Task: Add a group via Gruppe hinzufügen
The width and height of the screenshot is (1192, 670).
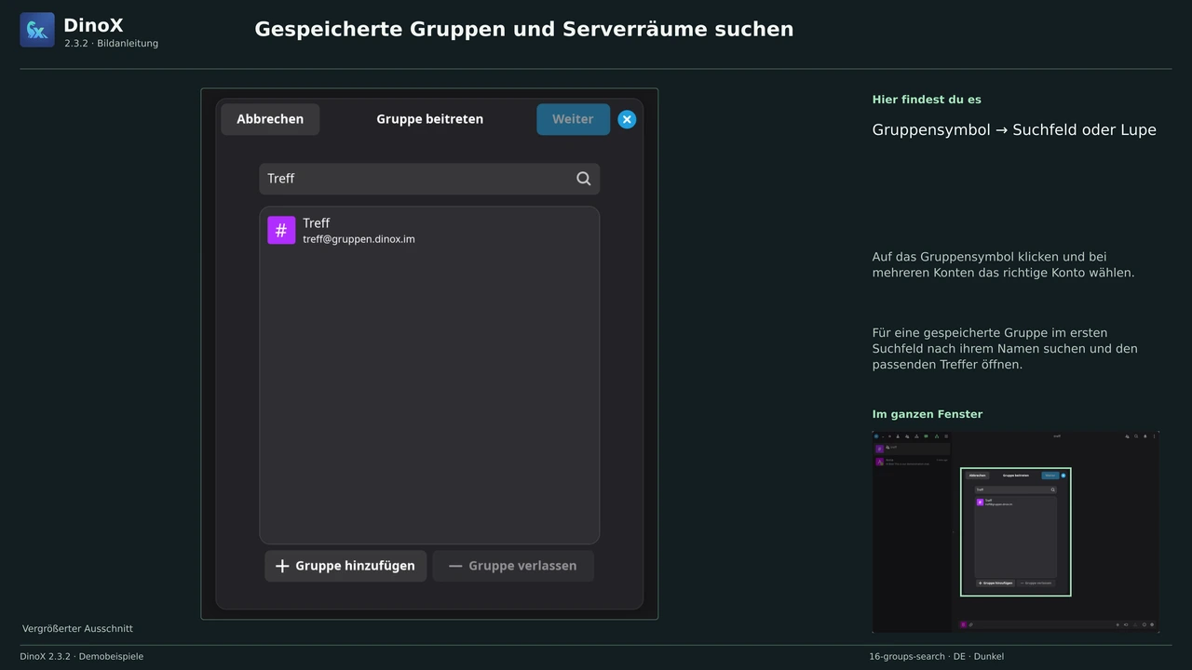Action: 345,566
